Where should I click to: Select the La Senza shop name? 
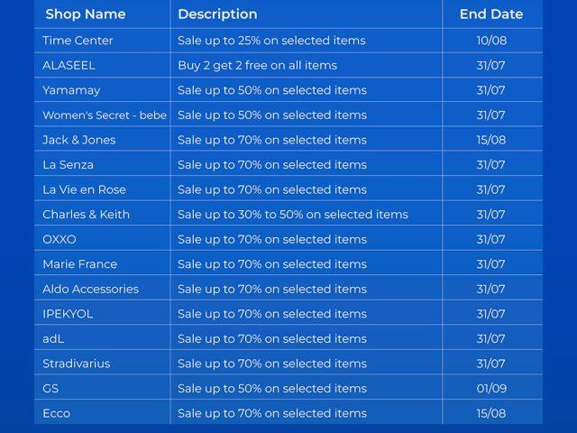pyautogui.click(x=68, y=165)
